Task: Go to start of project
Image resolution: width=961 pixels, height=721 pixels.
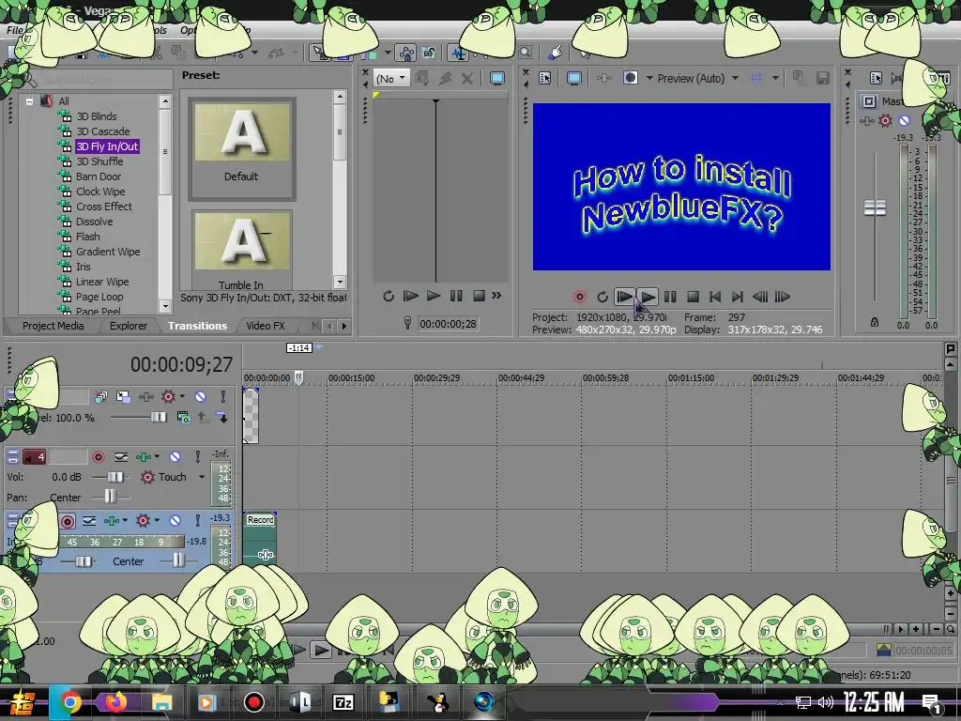Action: point(715,297)
